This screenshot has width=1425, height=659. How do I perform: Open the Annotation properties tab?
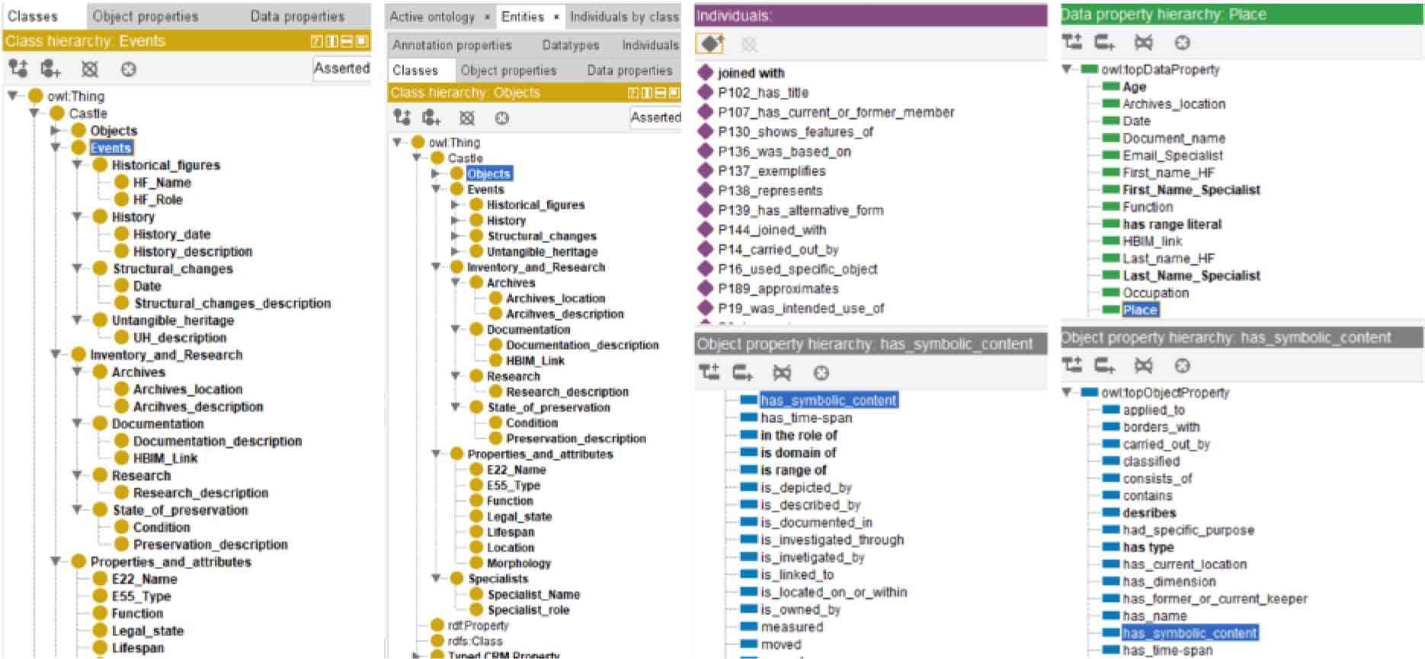[452, 45]
